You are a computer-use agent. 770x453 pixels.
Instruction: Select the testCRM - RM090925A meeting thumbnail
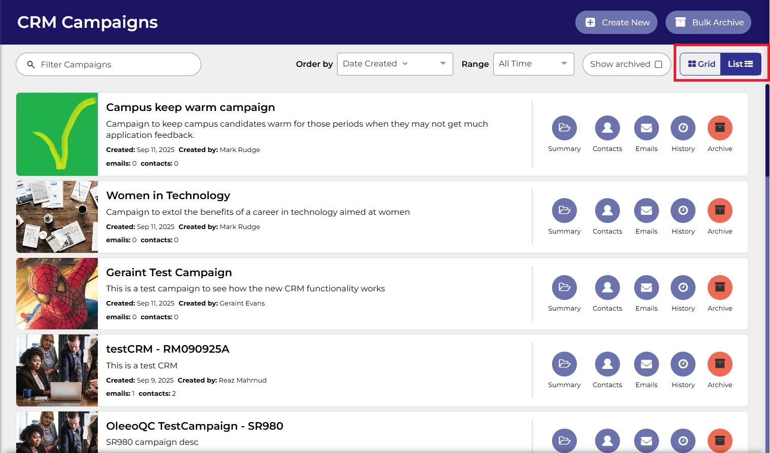point(57,370)
